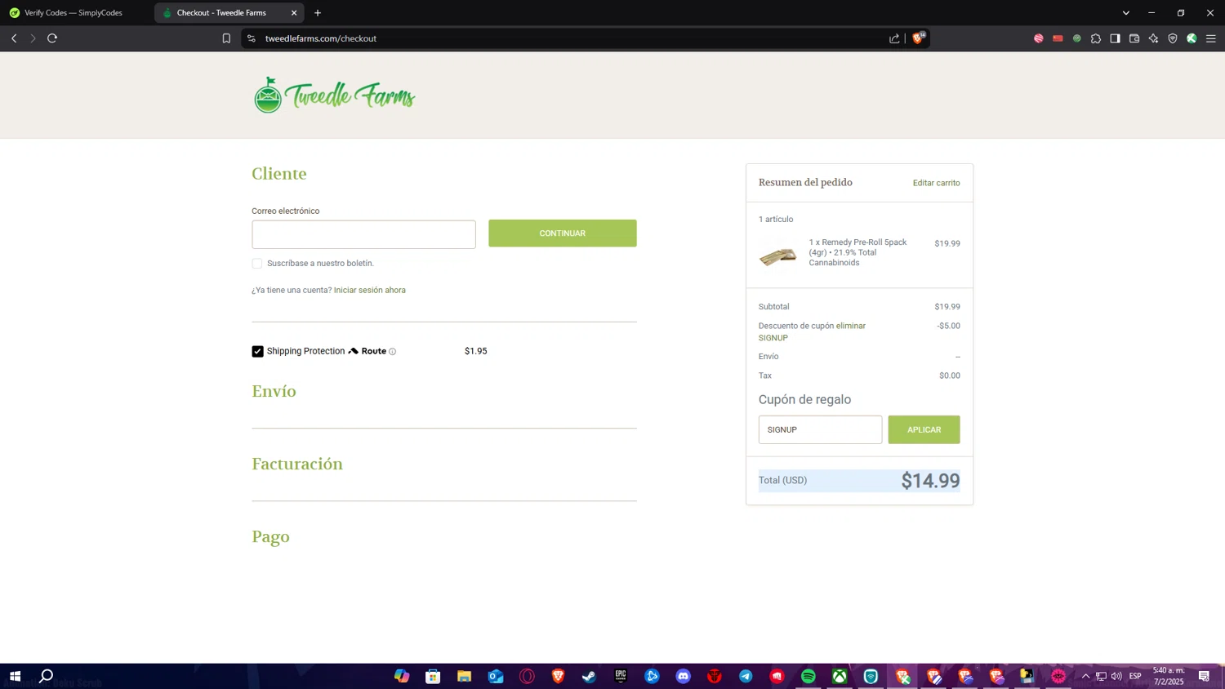The height and width of the screenshot is (689, 1225).
Task: Open site settings icon in address bar
Action: coord(252,38)
